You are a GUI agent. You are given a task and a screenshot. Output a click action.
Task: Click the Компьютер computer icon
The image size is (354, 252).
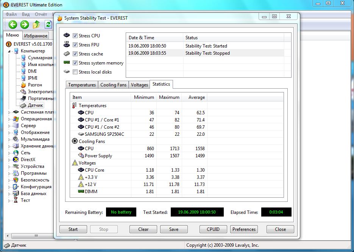pos(16,51)
